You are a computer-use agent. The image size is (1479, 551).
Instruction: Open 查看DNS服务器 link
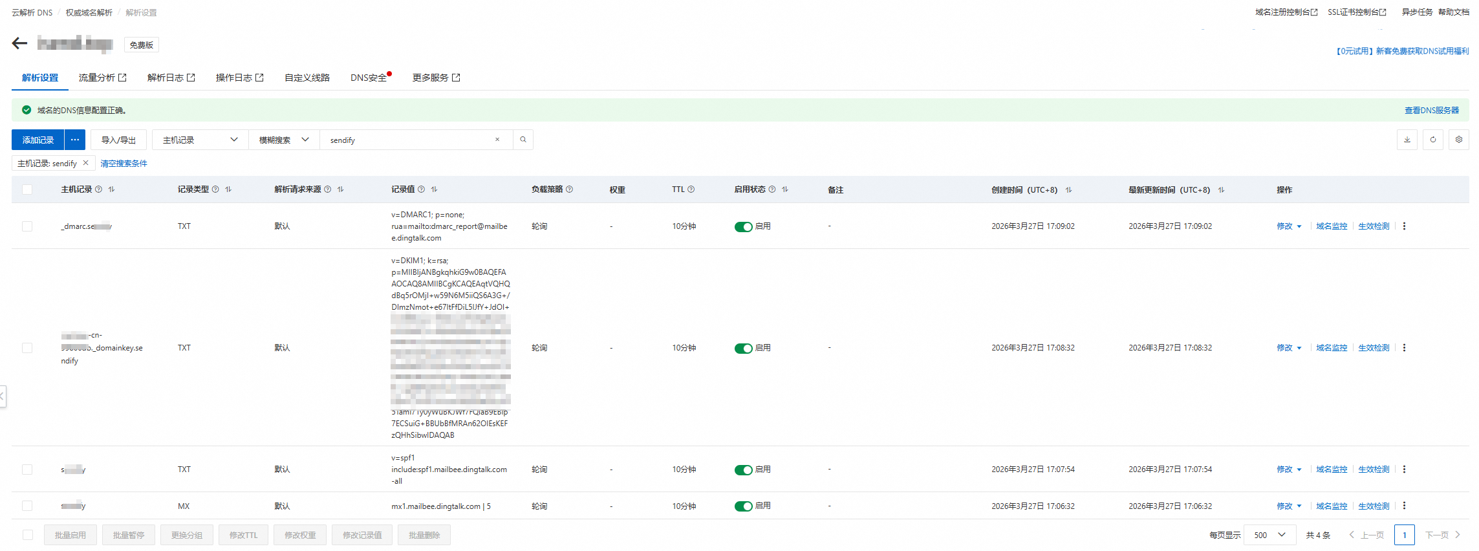pyautogui.click(x=1432, y=111)
